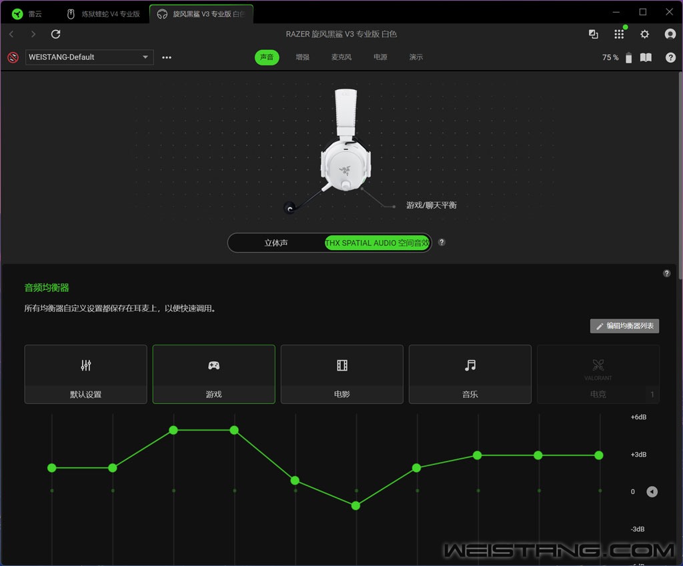Open the user guide book icon
Screen dimensions: 683x566
[646, 57]
